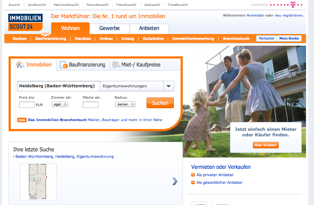Open Umbau in the navigation bar
The width and height of the screenshot is (314, 205).
[106, 38]
